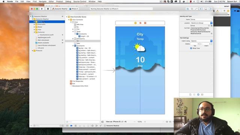Collapse the Awesome Weather project root

pyautogui.click(x=31, y=16)
